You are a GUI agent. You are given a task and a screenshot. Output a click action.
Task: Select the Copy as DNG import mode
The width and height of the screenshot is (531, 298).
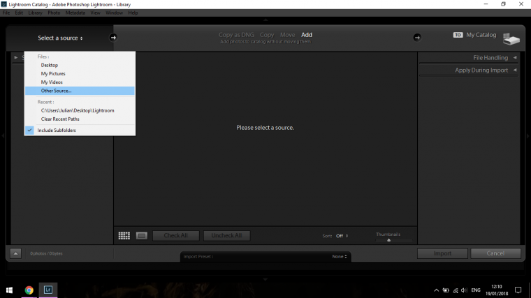coord(236,35)
